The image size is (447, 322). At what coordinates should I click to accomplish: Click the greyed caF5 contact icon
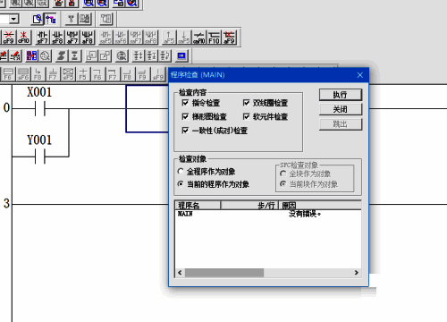(105, 38)
